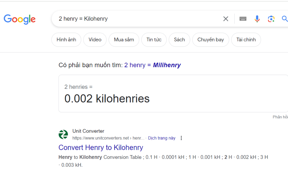Open Google Lens image search

tap(271, 19)
